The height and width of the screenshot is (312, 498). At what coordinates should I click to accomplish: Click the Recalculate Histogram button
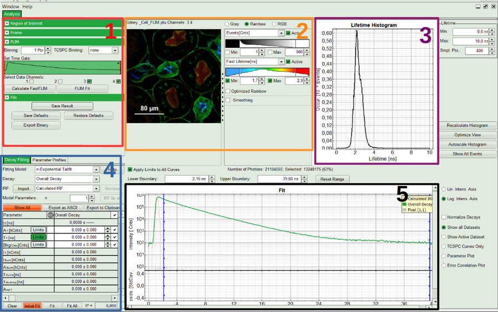click(466, 125)
